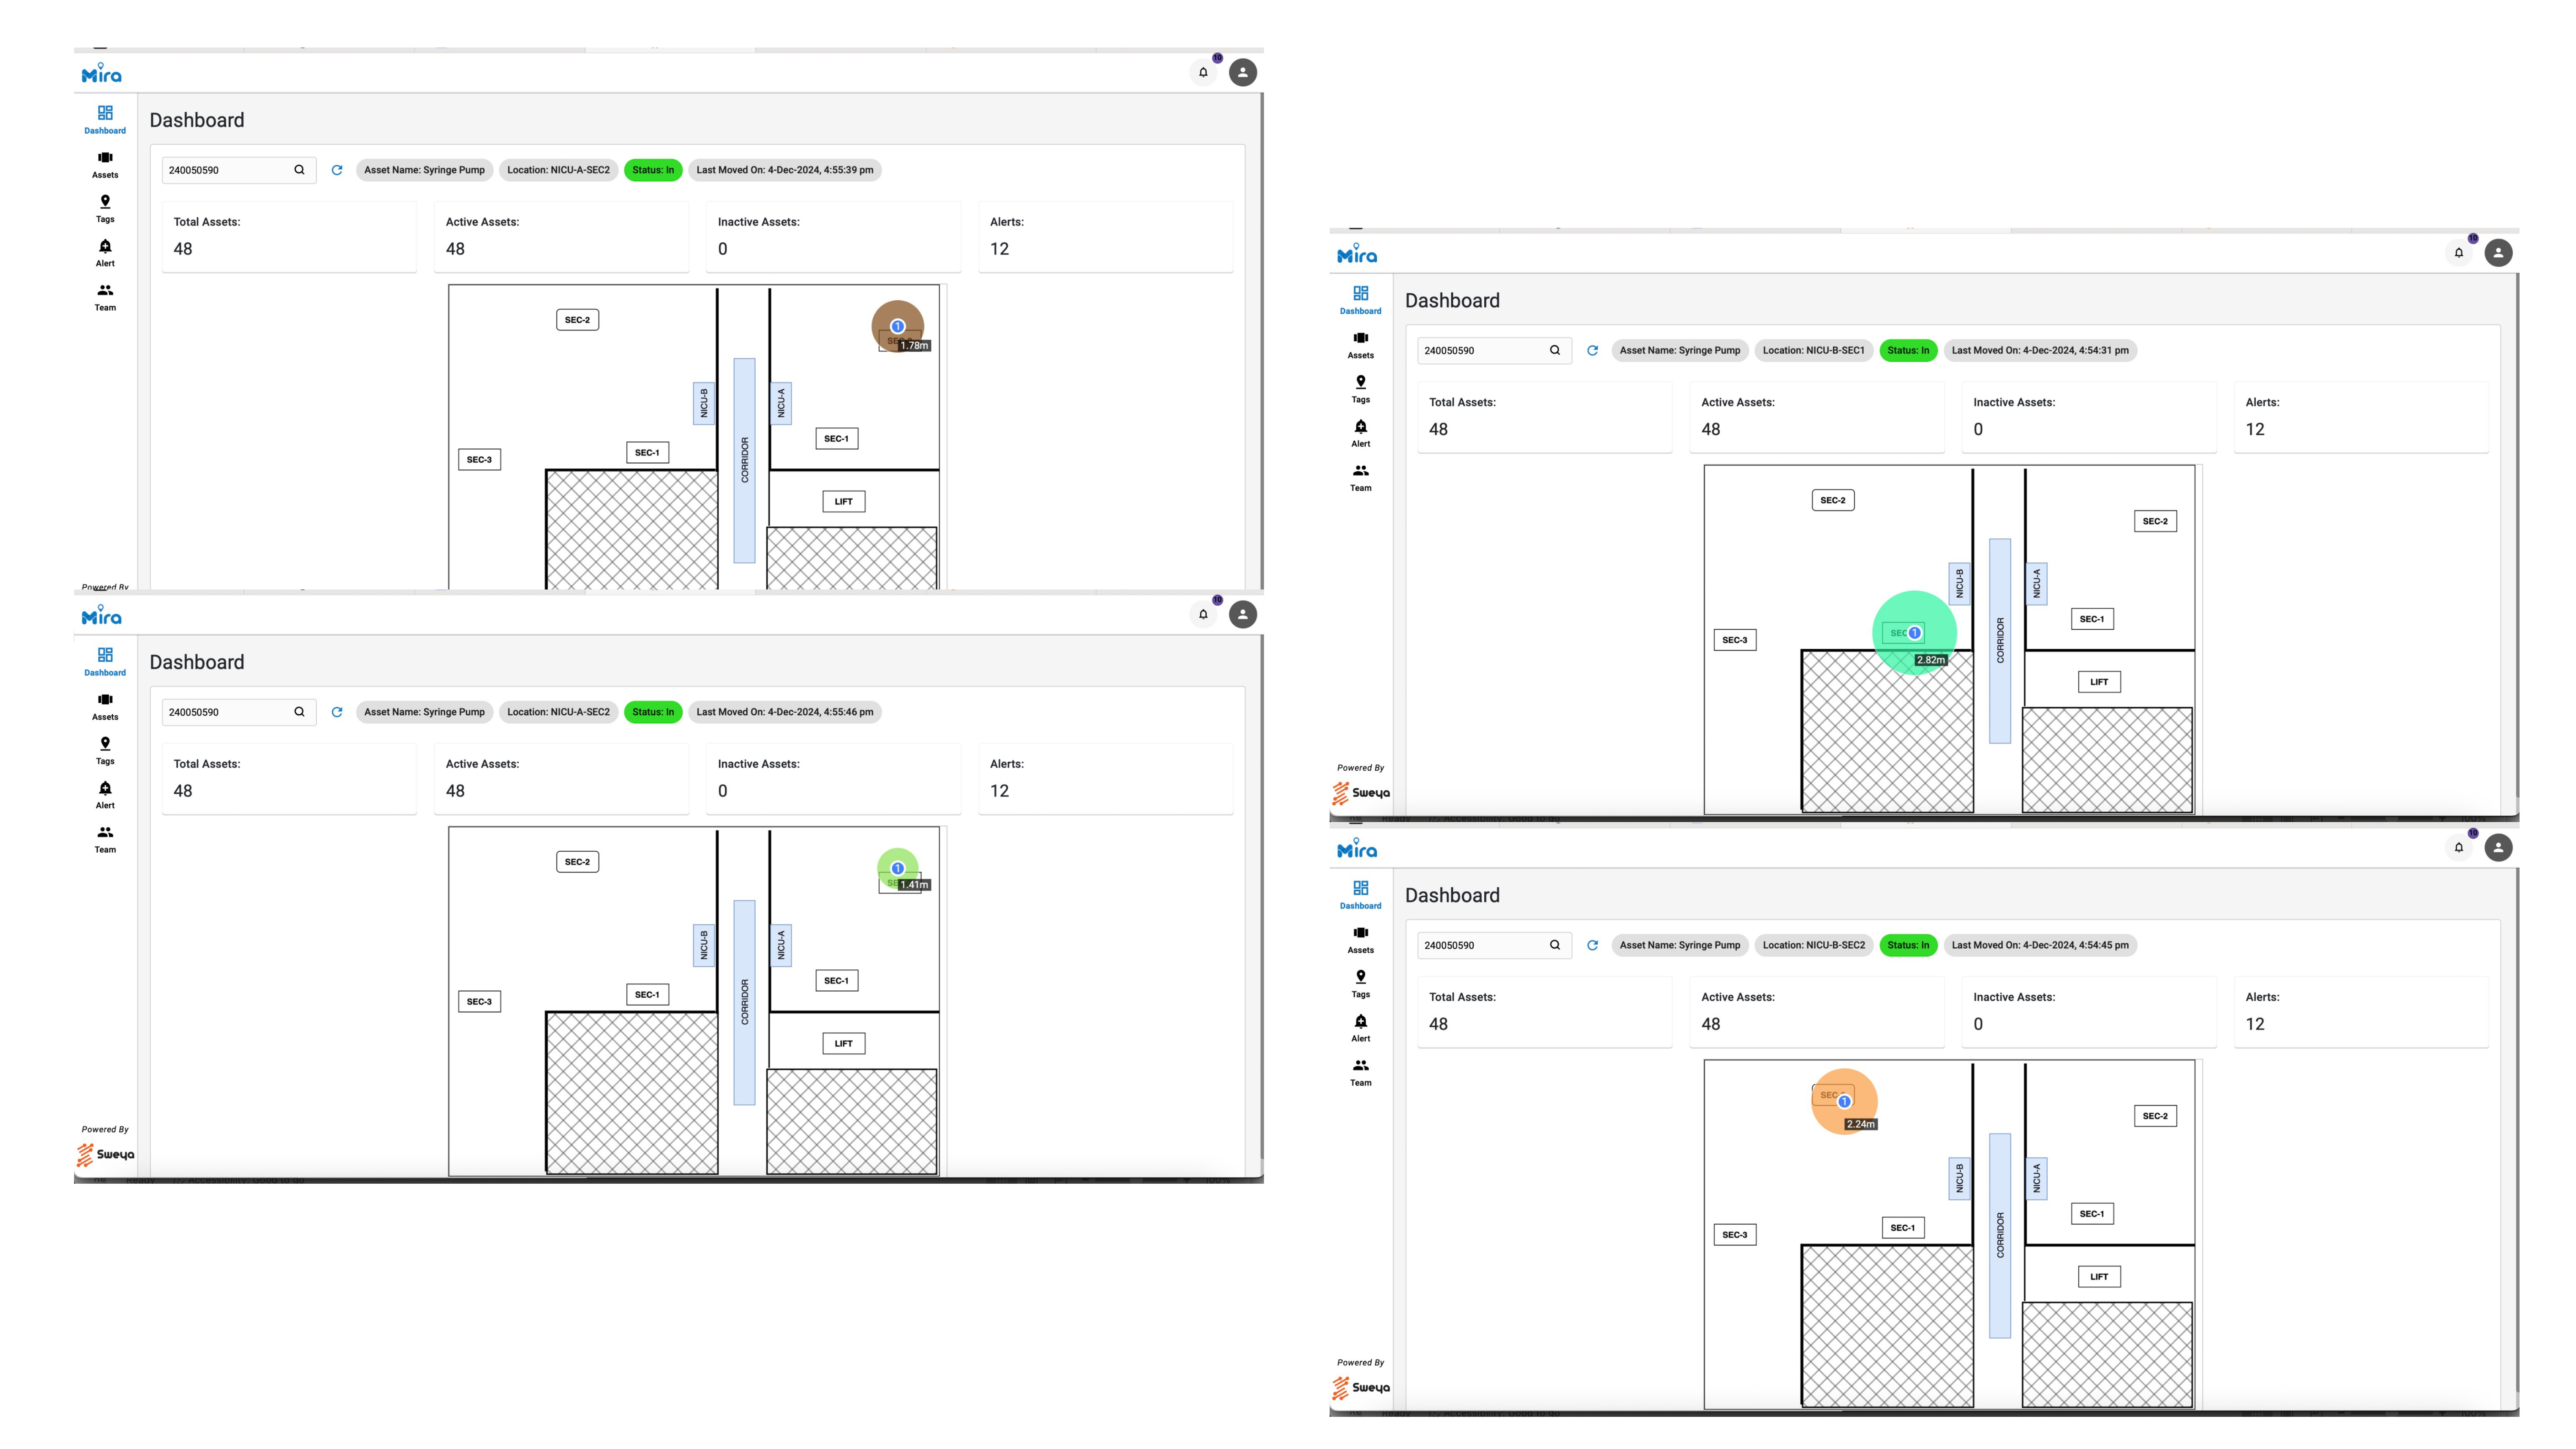Viewport: 2576px width, 1449px height.
Task: Click 'Location: NICU-A-SEC2' chip in 4:55:39 pm window
Action: click(x=558, y=170)
